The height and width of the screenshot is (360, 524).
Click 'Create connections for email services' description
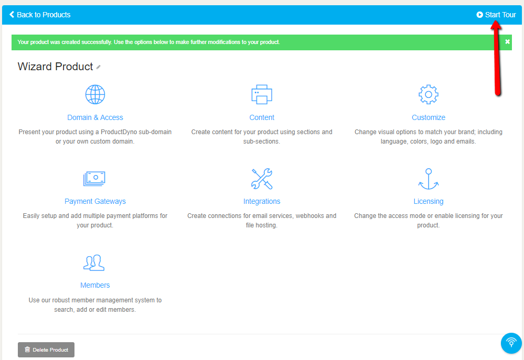tap(262, 221)
